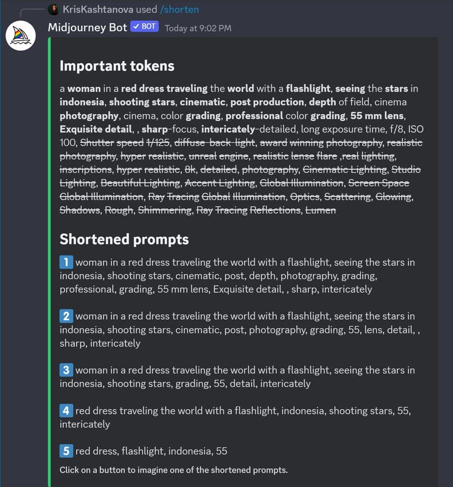The width and height of the screenshot is (453, 487).
Task: Click the bold word flashlight in tokens
Action: [308, 89]
